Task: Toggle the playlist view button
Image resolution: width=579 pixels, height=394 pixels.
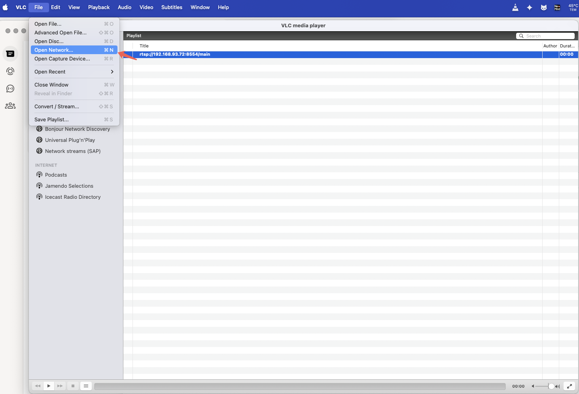Action: pos(86,386)
